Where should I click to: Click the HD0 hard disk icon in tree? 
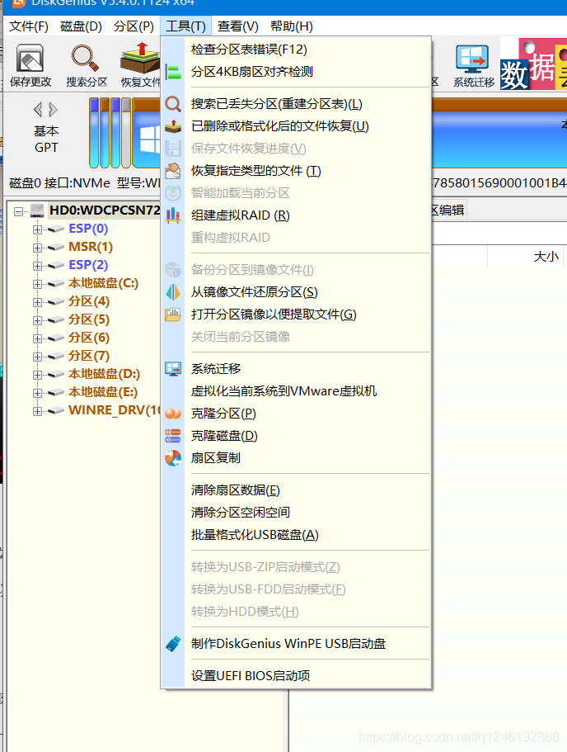click(x=37, y=210)
